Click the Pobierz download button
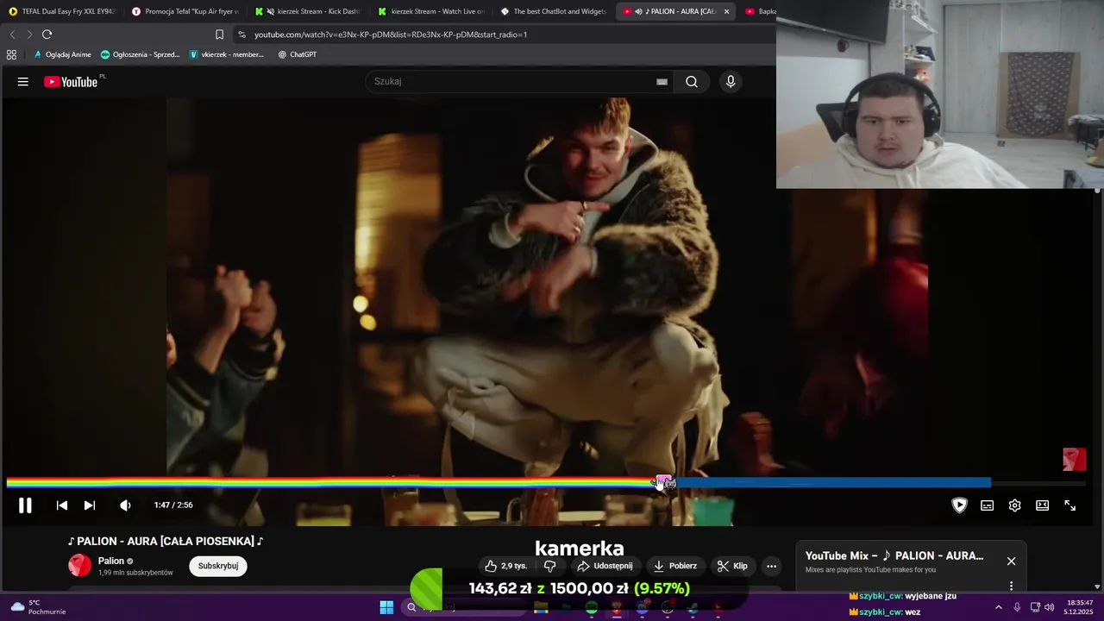The height and width of the screenshot is (621, 1104). click(x=675, y=566)
